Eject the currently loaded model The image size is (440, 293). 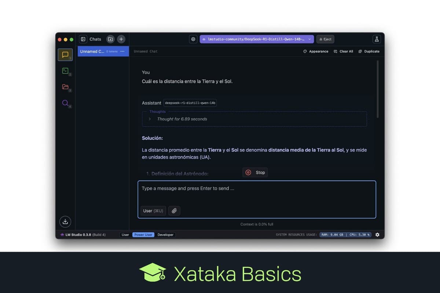point(325,39)
